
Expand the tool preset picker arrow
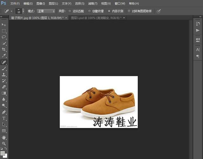coord(12,11)
